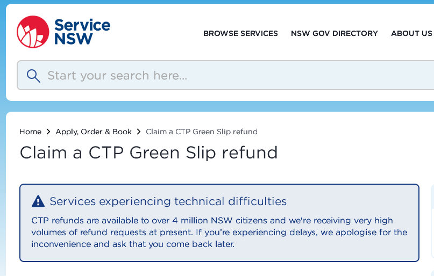Click the Claim a CTP Green Slip refund heading

pyautogui.click(x=148, y=153)
